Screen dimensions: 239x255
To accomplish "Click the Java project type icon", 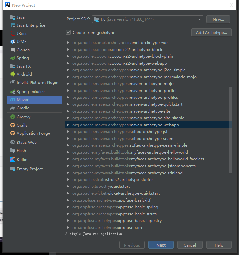I will tap(13, 17).
